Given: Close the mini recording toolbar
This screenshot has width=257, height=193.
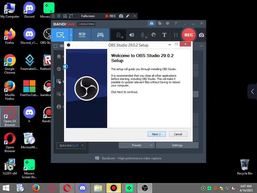Looking at the screenshot, I should click(x=135, y=16).
